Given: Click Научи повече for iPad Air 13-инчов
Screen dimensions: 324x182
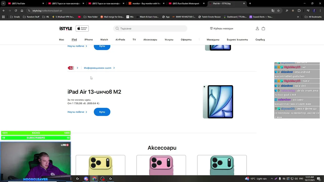Looking at the screenshot, I should coord(77,112).
